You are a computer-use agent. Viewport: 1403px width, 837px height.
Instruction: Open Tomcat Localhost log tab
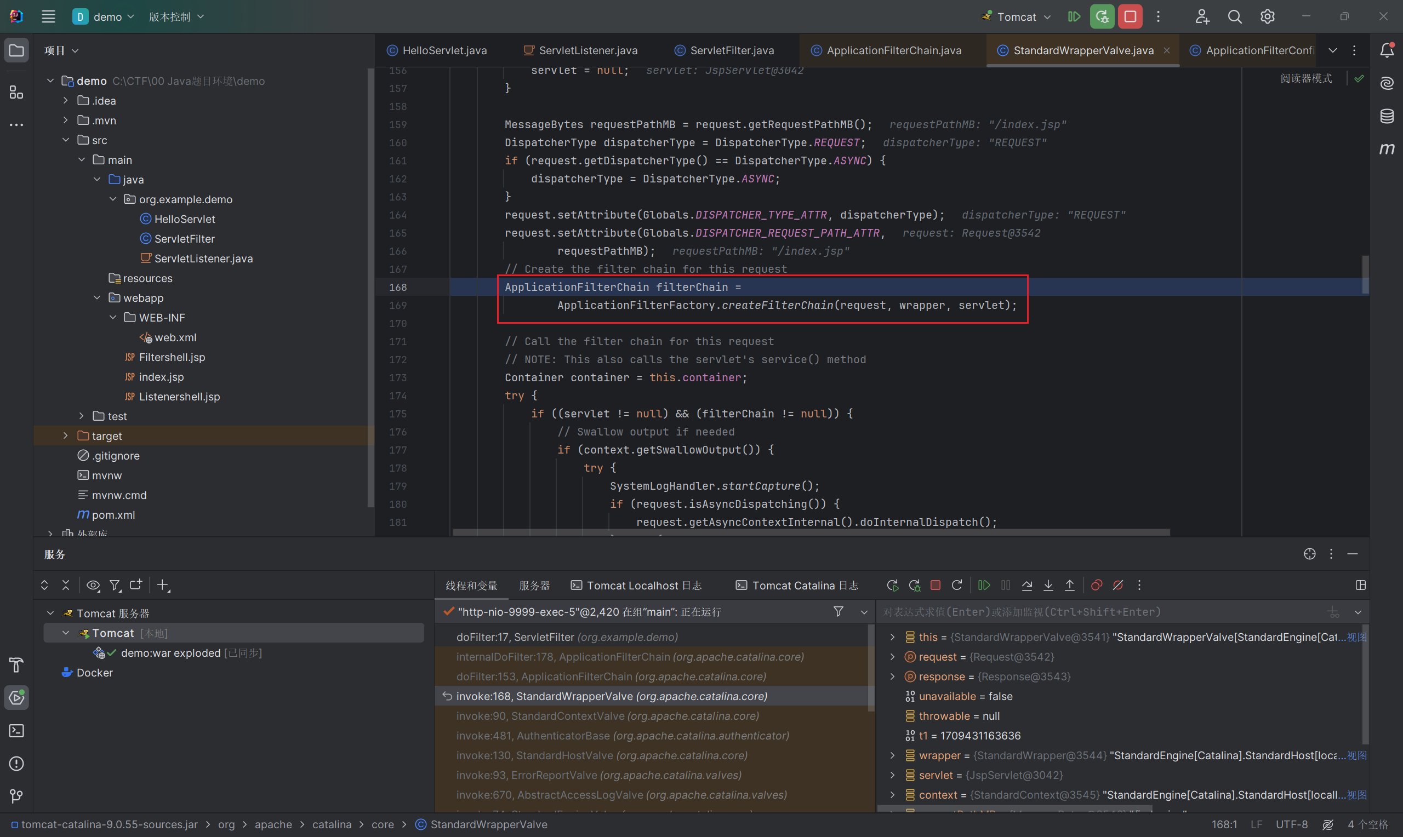[636, 586]
